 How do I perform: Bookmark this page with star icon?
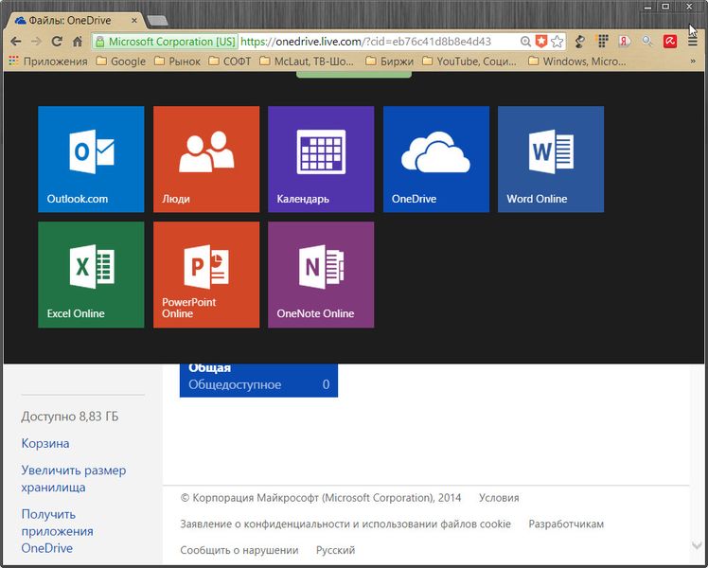(558, 42)
